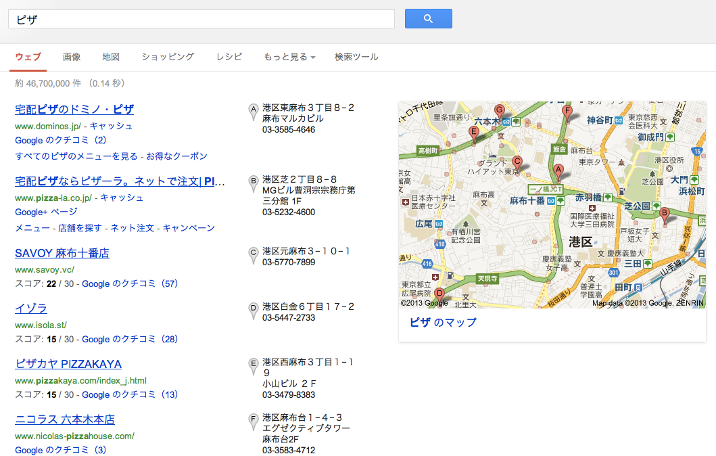Click list marker D beside the イゾラ address
This screenshot has height=456, width=716.
254,311
